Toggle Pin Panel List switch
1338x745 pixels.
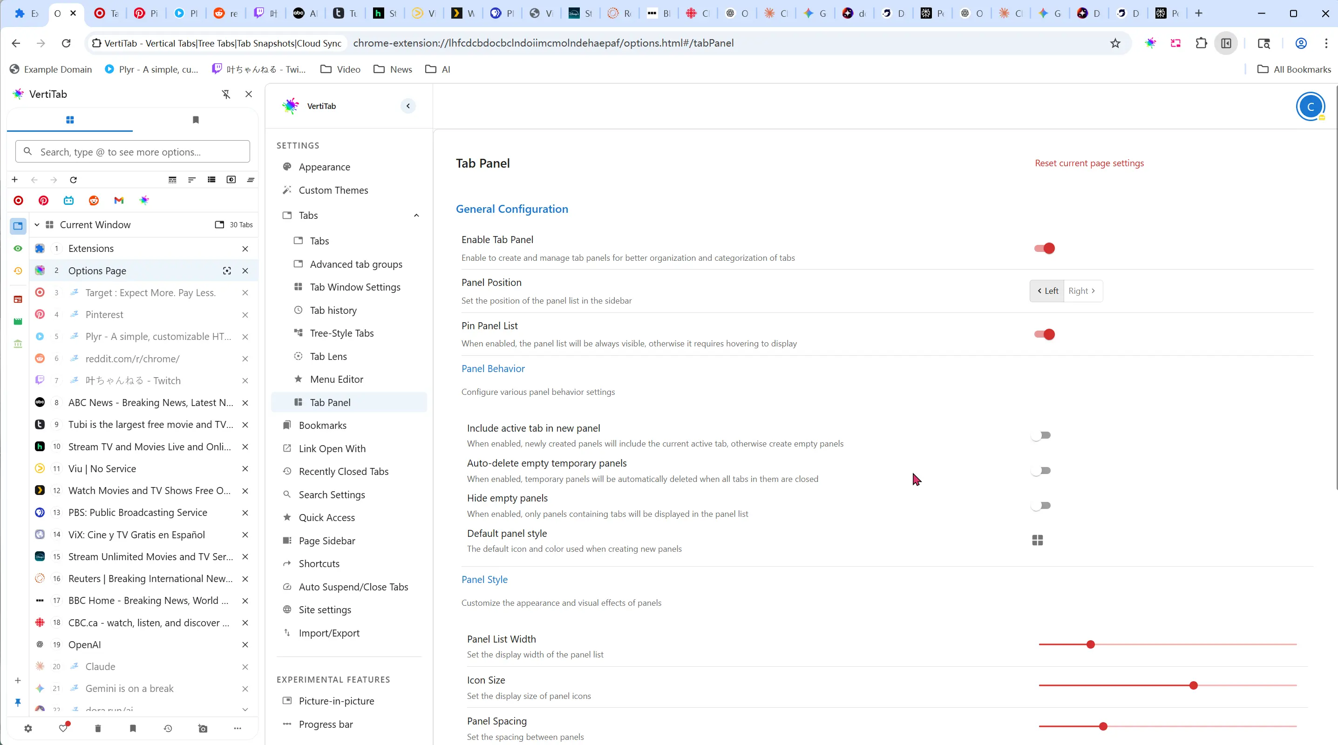point(1044,334)
